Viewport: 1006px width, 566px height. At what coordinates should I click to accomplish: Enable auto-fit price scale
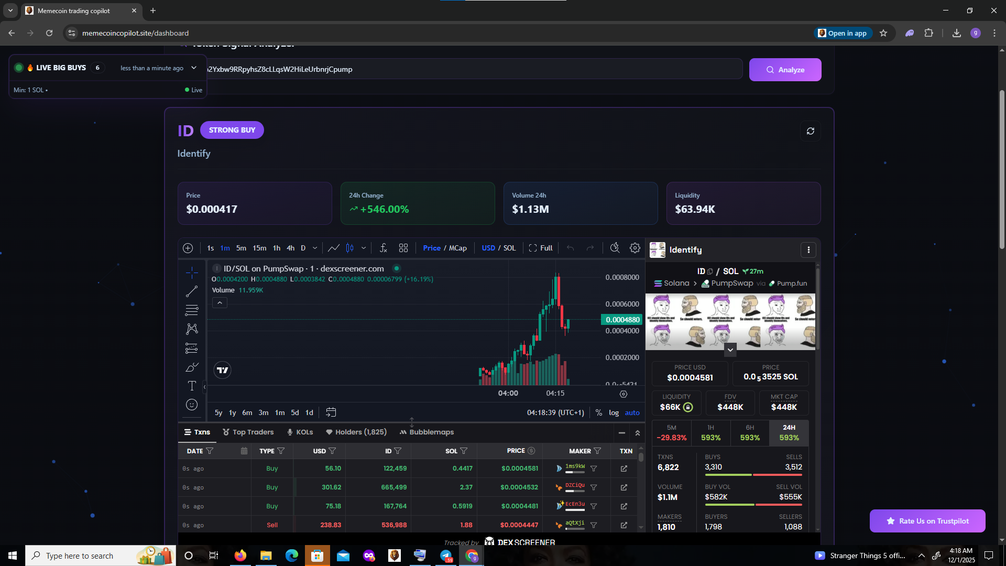coord(632,412)
